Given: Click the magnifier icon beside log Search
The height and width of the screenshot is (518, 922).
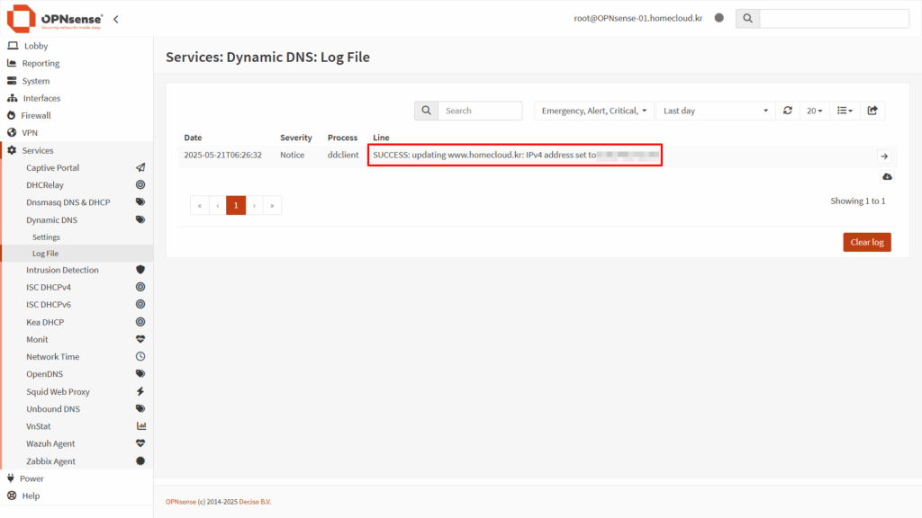Looking at the screenshot, I should click(x=426, y=111).
